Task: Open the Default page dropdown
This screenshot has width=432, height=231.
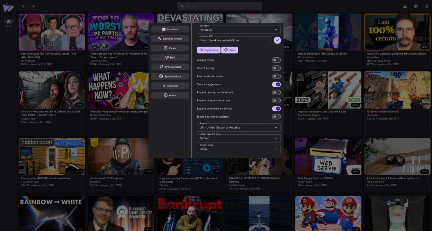Action: [239, 149]
